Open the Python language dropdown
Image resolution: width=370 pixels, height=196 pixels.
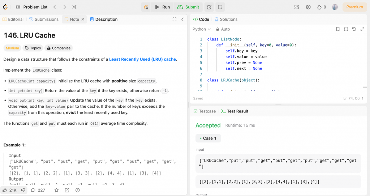click(202, 29)
